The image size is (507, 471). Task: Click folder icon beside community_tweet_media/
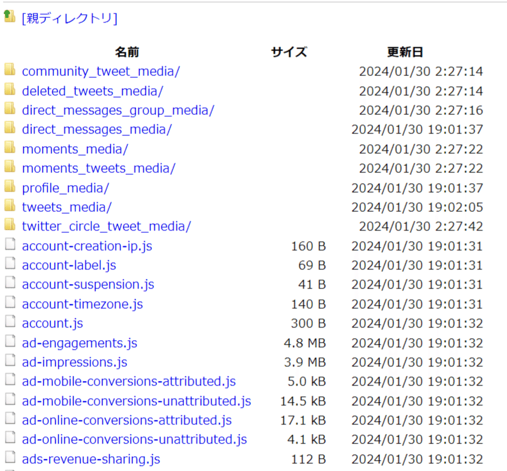pos(10,69)
